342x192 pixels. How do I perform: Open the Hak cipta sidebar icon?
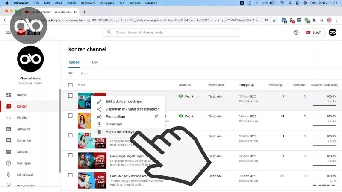[x=9, y=163]
